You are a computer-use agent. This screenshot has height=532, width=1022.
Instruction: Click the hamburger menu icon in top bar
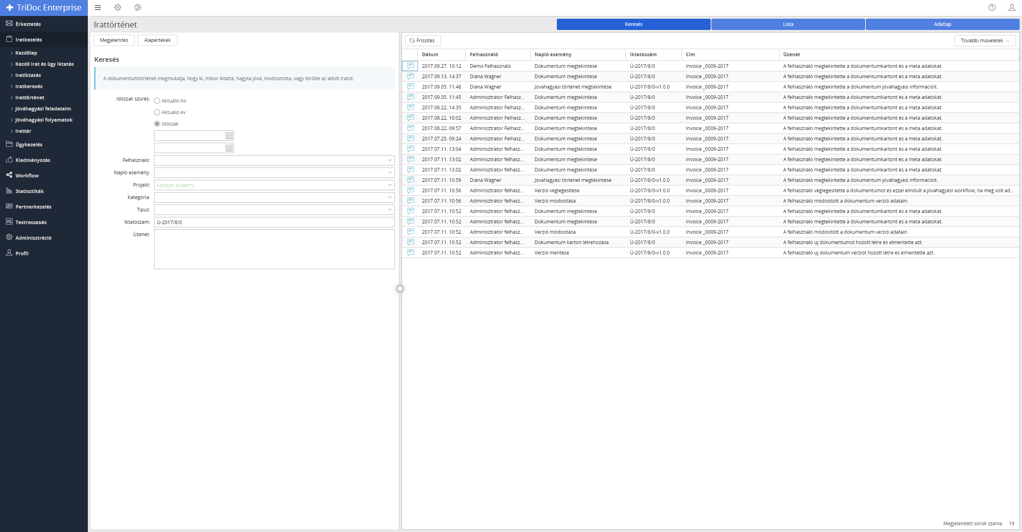pos(98,8)
